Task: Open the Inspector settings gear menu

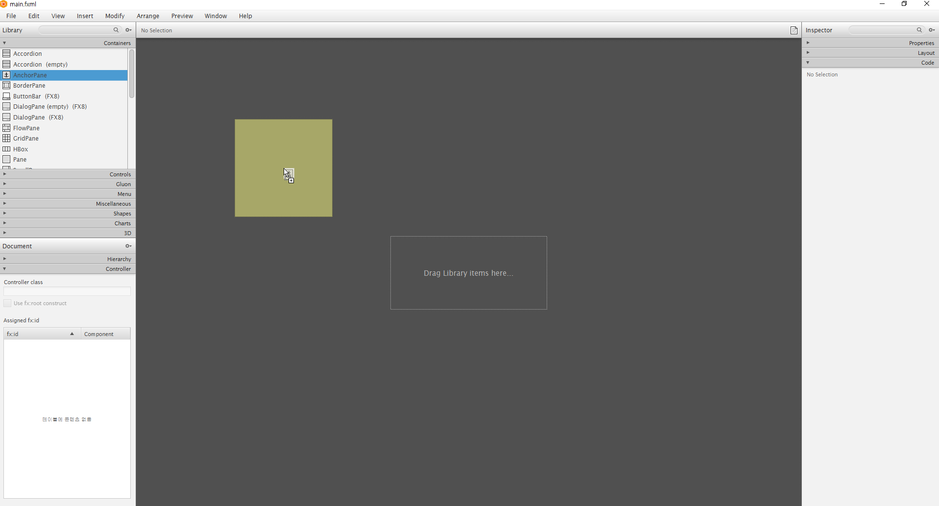Action: pos(932,30)
